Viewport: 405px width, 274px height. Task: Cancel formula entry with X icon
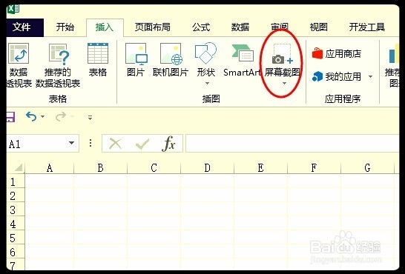(x=115, y=144)
